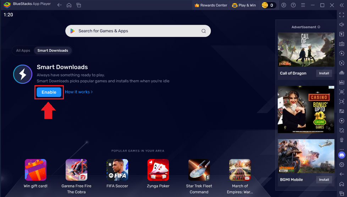This screenshot has height=197, width=347.
Task: Click the BlueStacks logo in the title bar
Action: pyautogui.click(x=7, y=5)
